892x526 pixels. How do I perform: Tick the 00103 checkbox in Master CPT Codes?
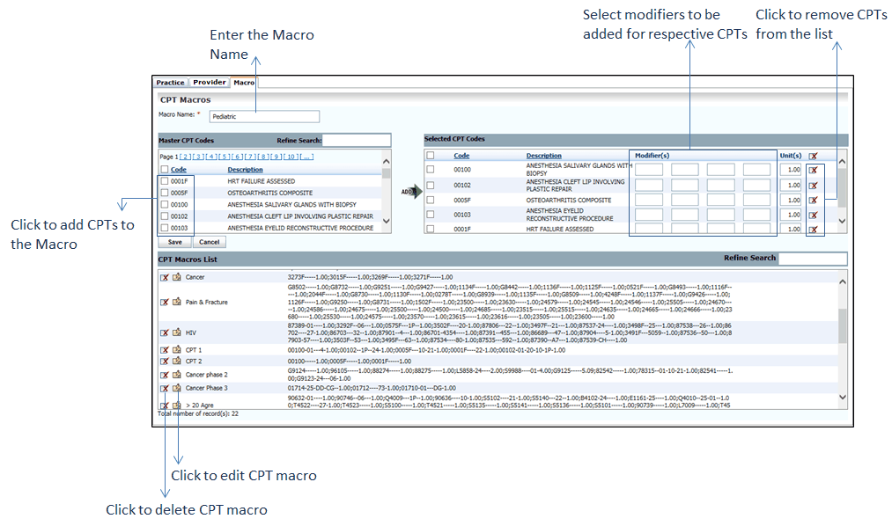click(x=165, y=228)
